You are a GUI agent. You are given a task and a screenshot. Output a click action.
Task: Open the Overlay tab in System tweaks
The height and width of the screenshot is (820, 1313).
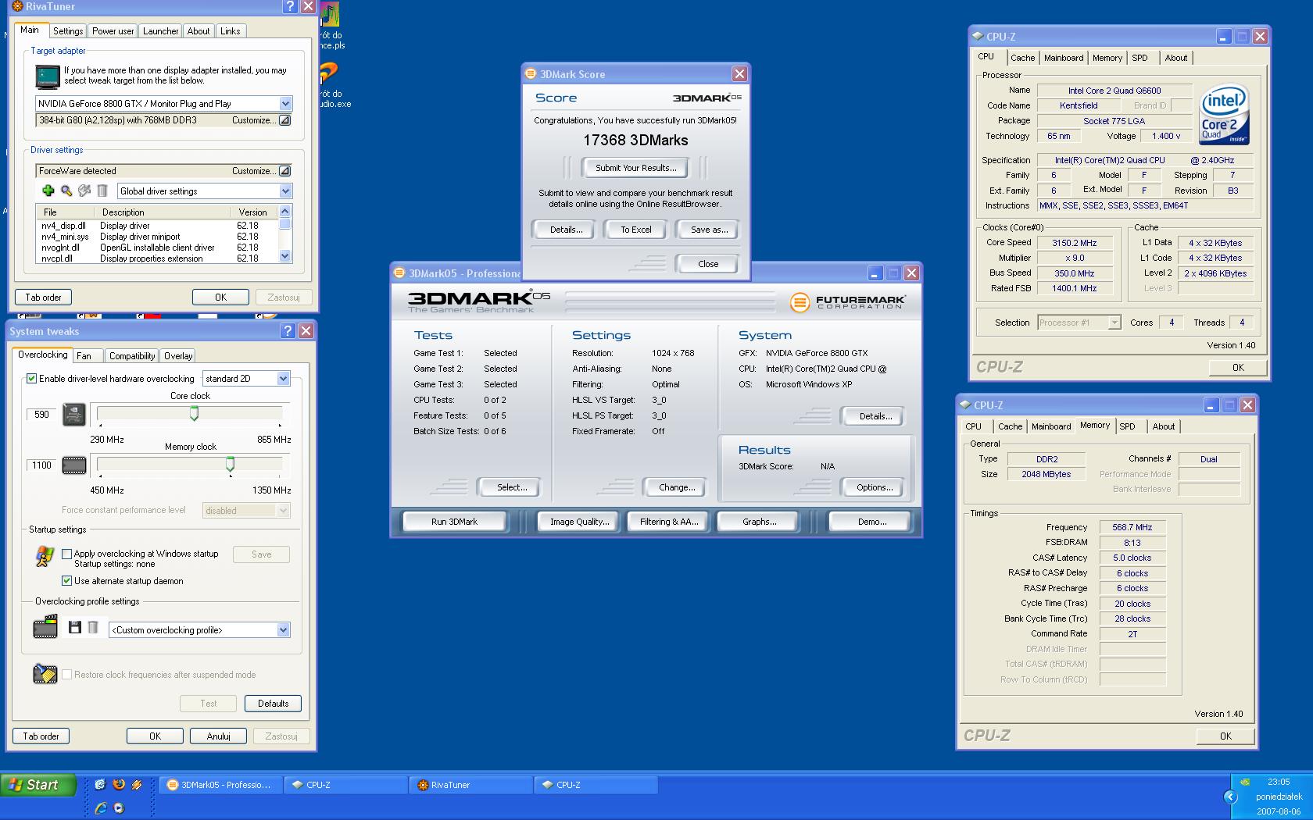[x=178, y=356]
